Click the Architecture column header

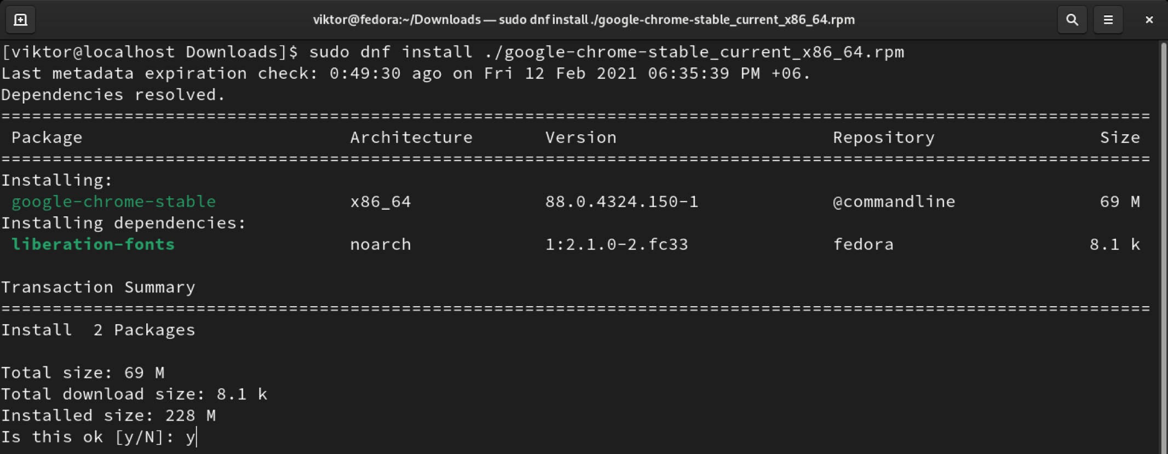411,137
